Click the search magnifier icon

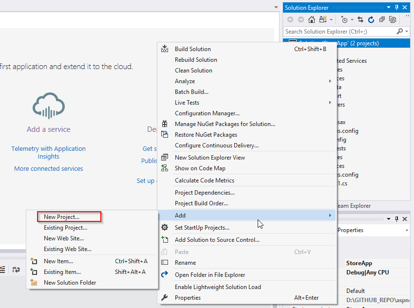pos(400,32)
